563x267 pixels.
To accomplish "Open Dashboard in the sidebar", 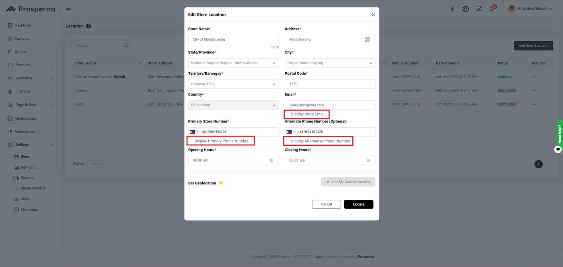I will coord(23,25).
